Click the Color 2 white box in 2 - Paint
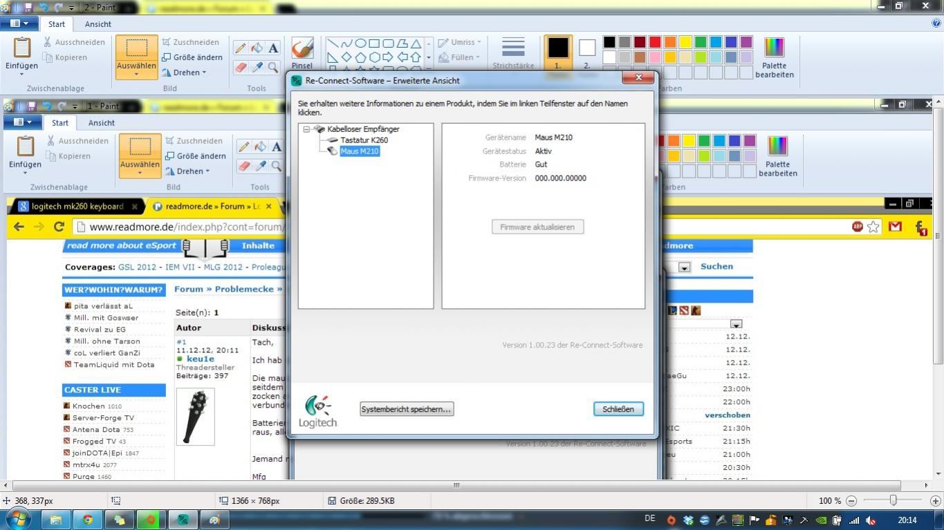Screen dimensions: 944x530 pyautogui.click(x=587, y=48)
